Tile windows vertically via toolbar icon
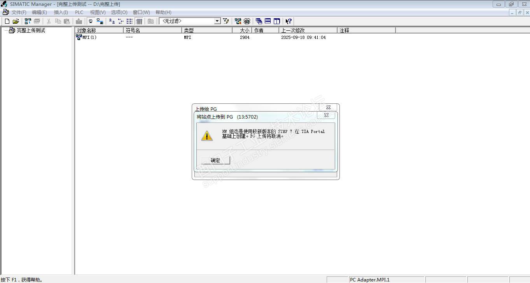This screenshot has height=283, width=530. pos(277,21)
